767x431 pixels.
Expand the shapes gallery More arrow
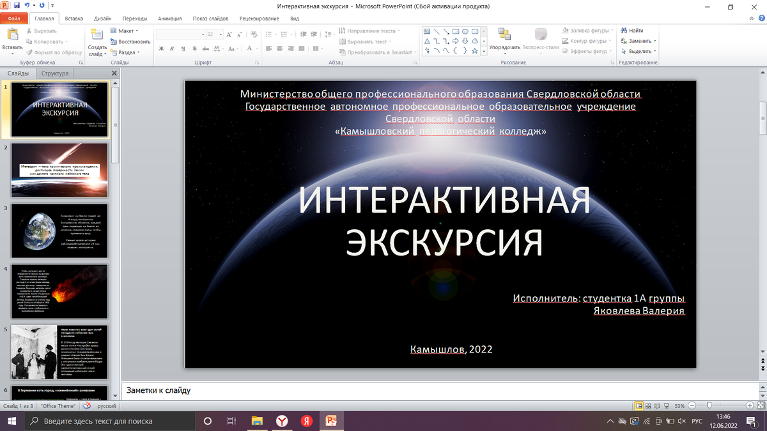tap(484, 50)
